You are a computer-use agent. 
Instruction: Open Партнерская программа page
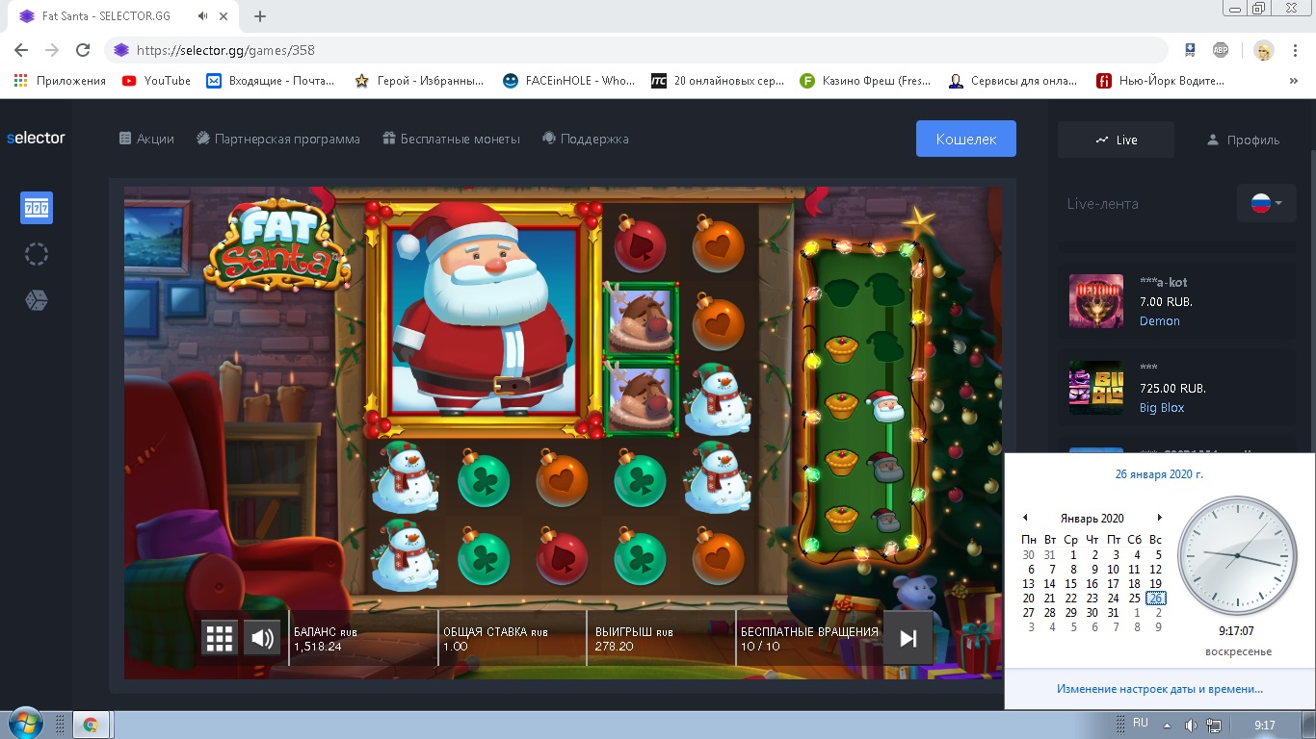(278, 139)
